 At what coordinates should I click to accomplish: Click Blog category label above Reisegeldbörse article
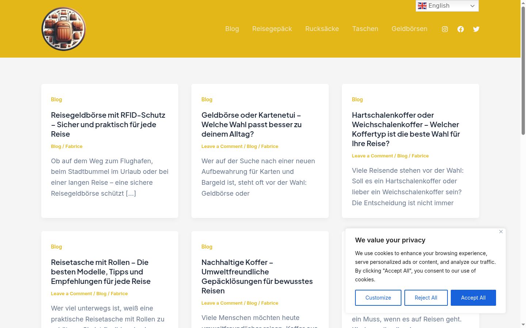(57, 99)
